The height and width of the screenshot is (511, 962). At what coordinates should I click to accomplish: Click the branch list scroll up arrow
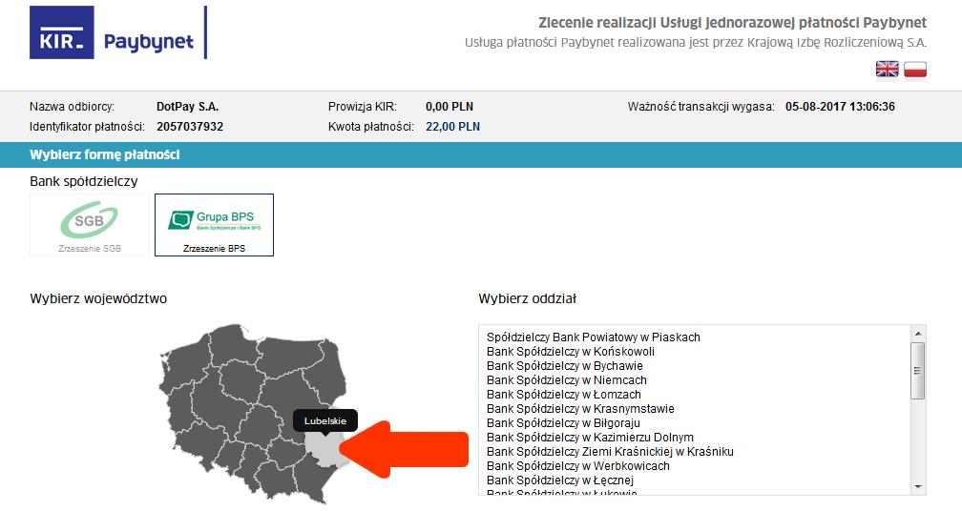(x=918, y=334)
